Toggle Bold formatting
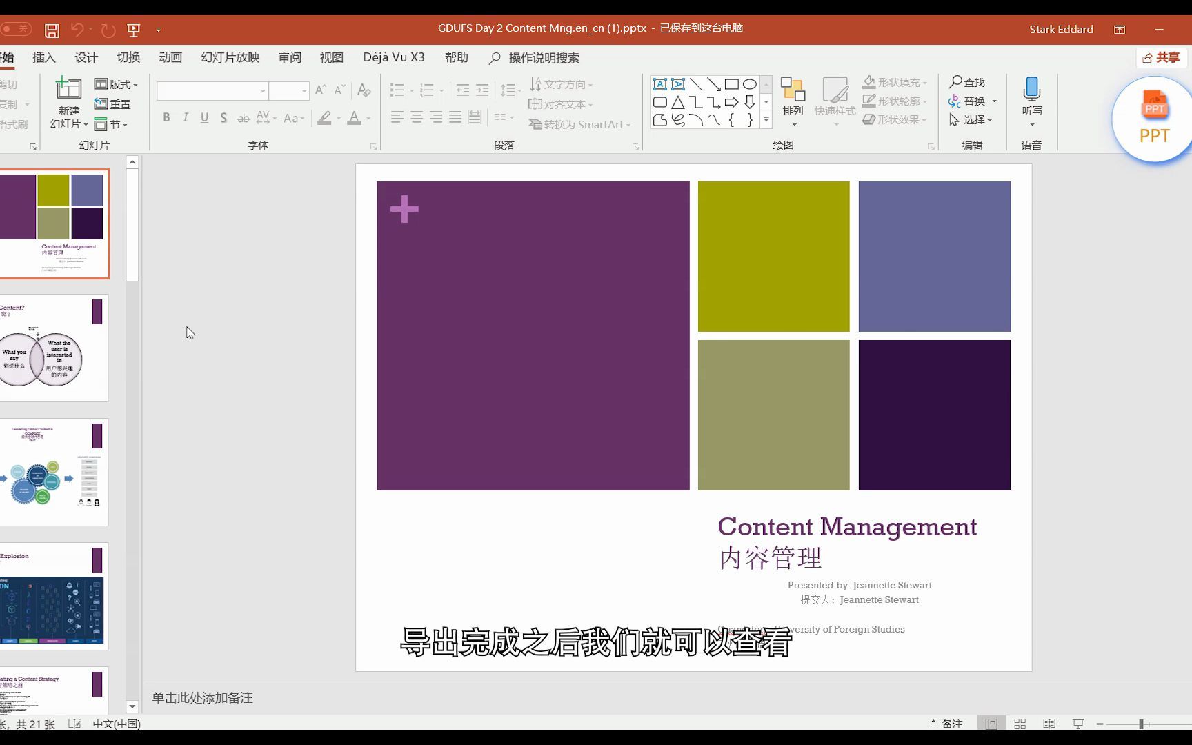This screenshot has width=1192, height=745. [x=166, y=118]
